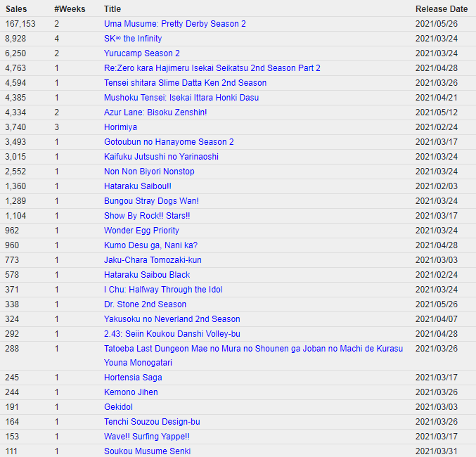The height and width of the screenshot is (457, 476).
Task: Click the Title column header
Action: pyautogui.click(x=112, y=9)
